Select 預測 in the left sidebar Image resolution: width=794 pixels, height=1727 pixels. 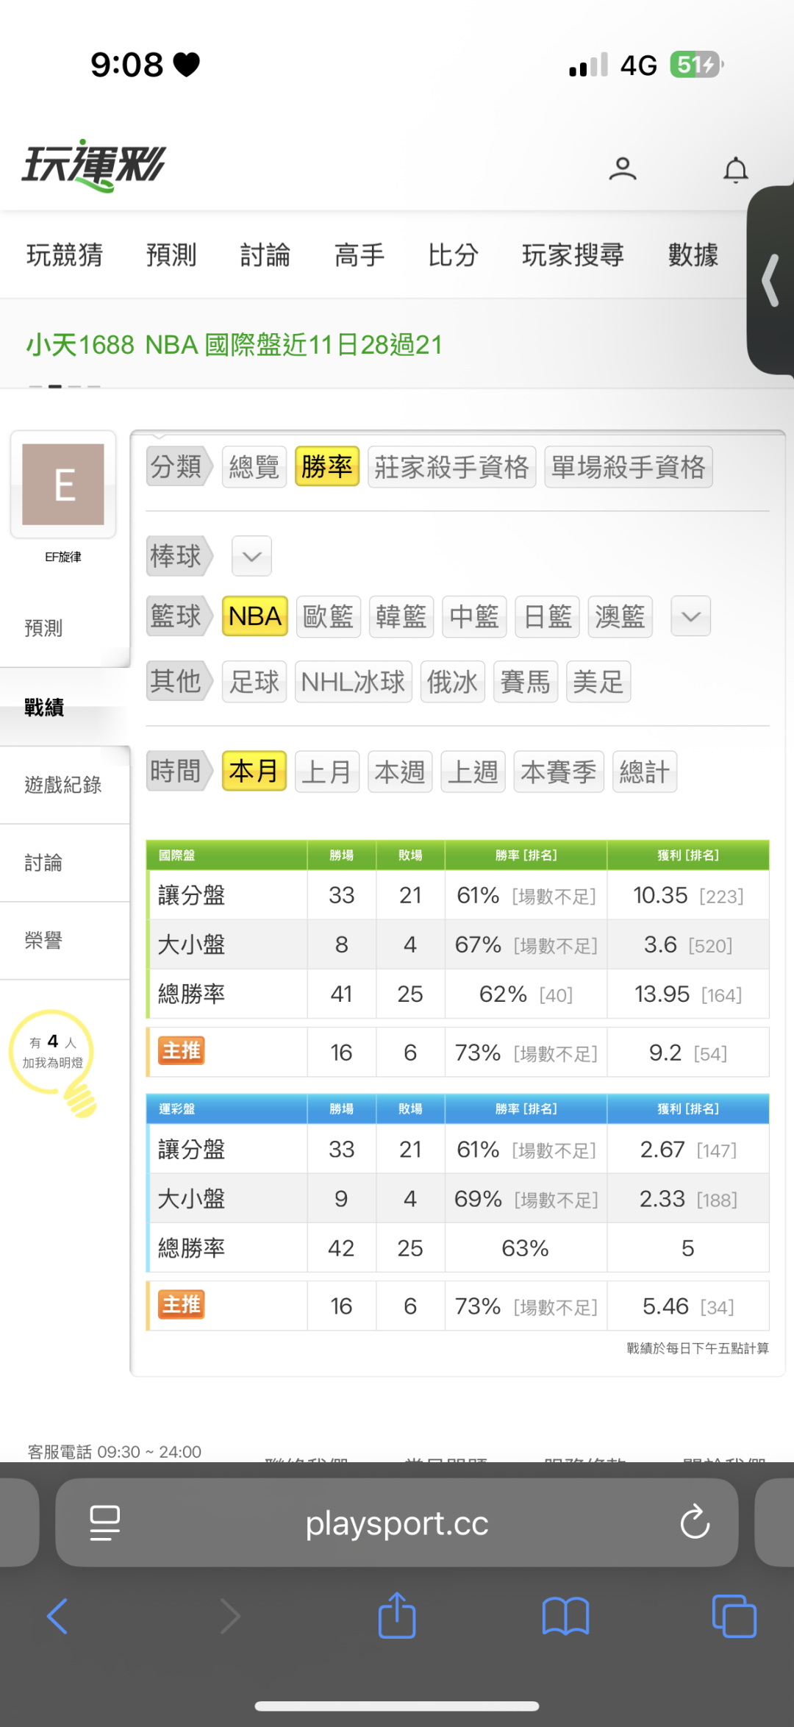[x=43, y=628]
